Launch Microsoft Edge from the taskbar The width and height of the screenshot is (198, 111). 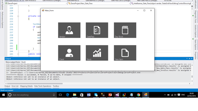point(68,95)
